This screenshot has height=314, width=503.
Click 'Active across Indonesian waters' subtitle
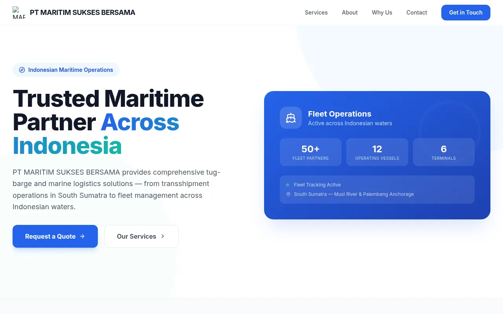[350, 123]
